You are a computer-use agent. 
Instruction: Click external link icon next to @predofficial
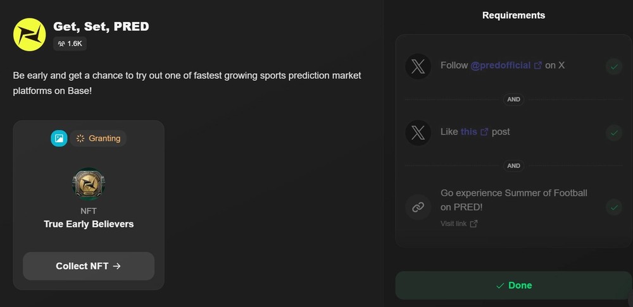[x=537, y=66]
